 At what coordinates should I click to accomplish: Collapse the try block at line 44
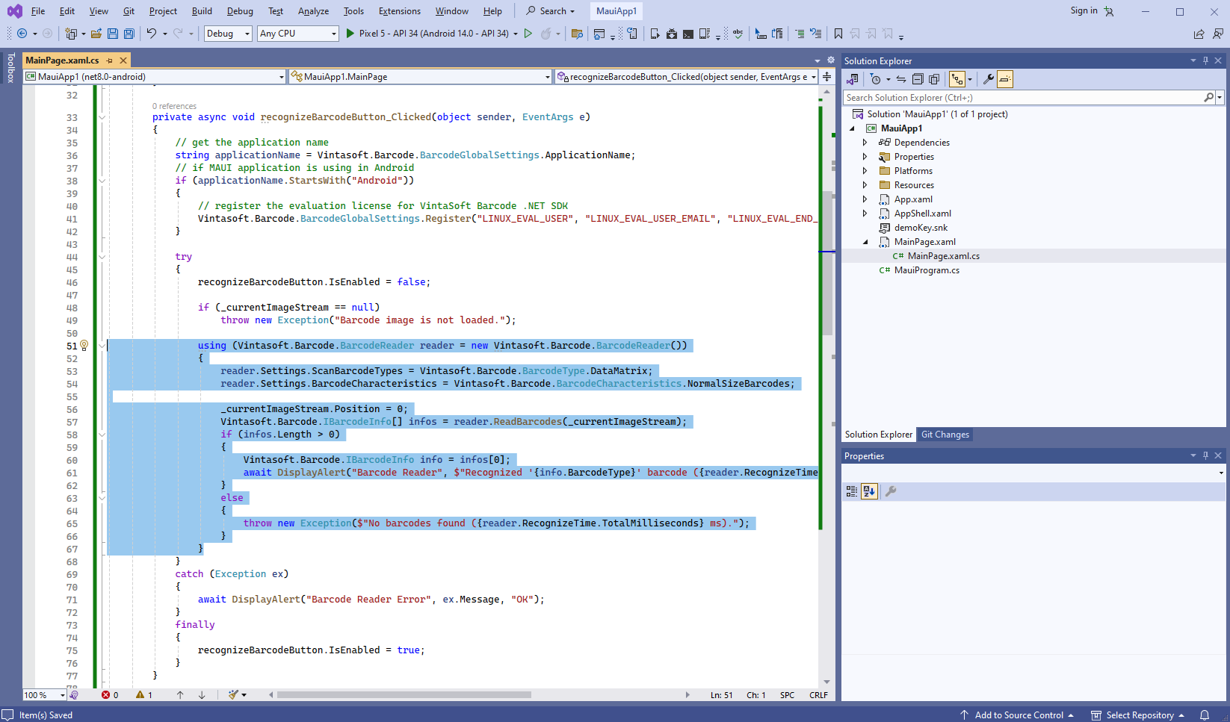point(102,257)
